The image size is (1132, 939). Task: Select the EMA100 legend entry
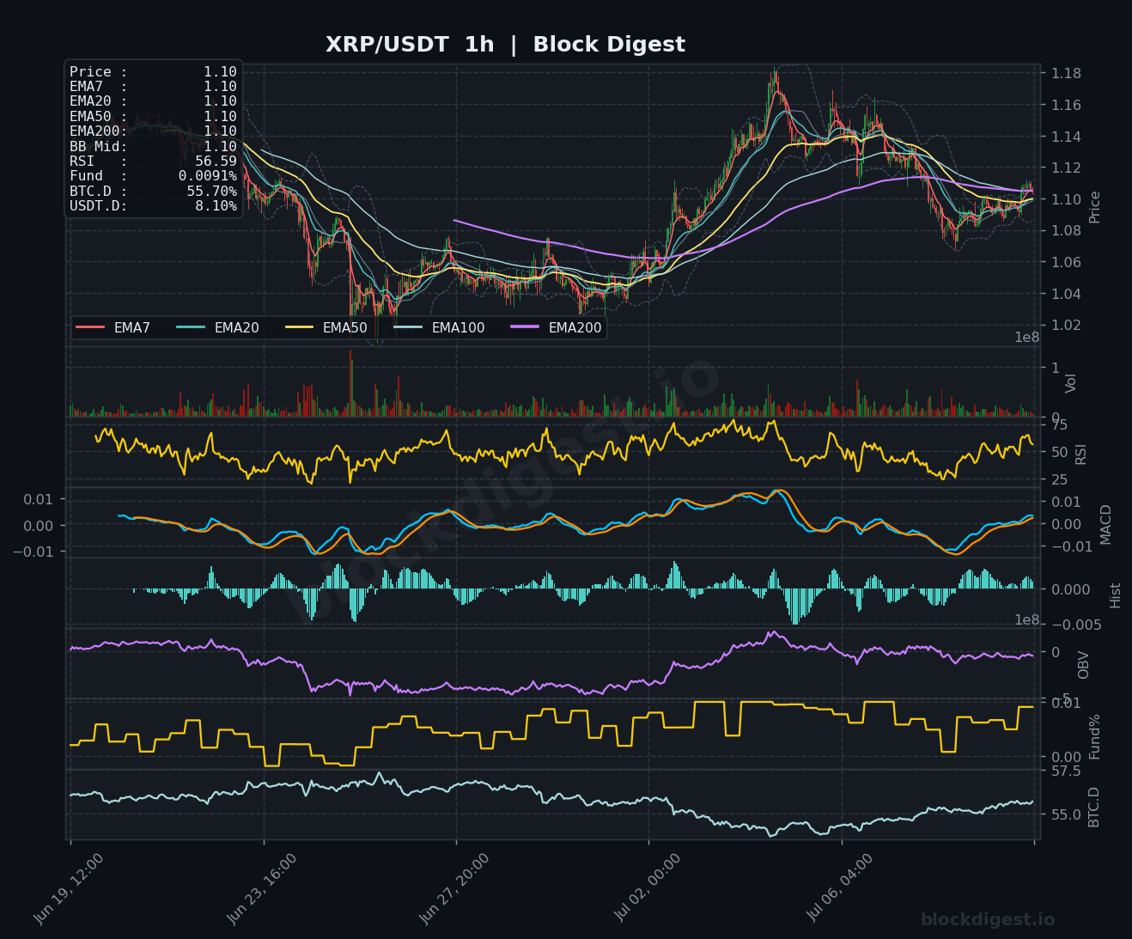[x=439, y=327]
